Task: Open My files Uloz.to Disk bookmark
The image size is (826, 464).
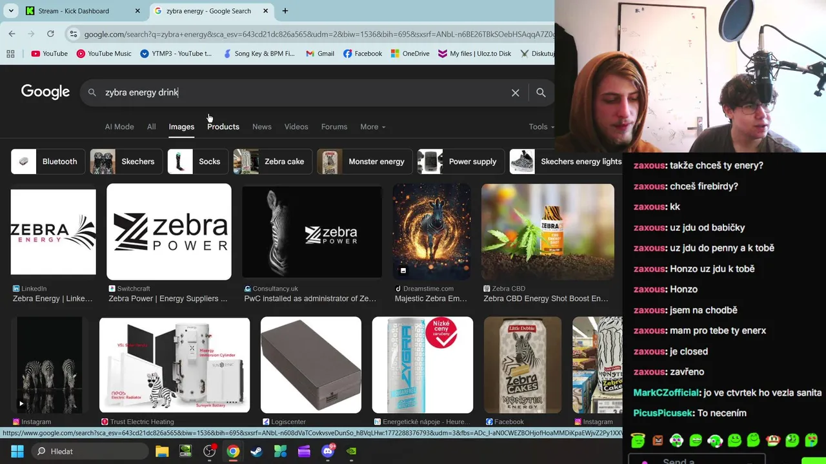Action: click(474, 53)
